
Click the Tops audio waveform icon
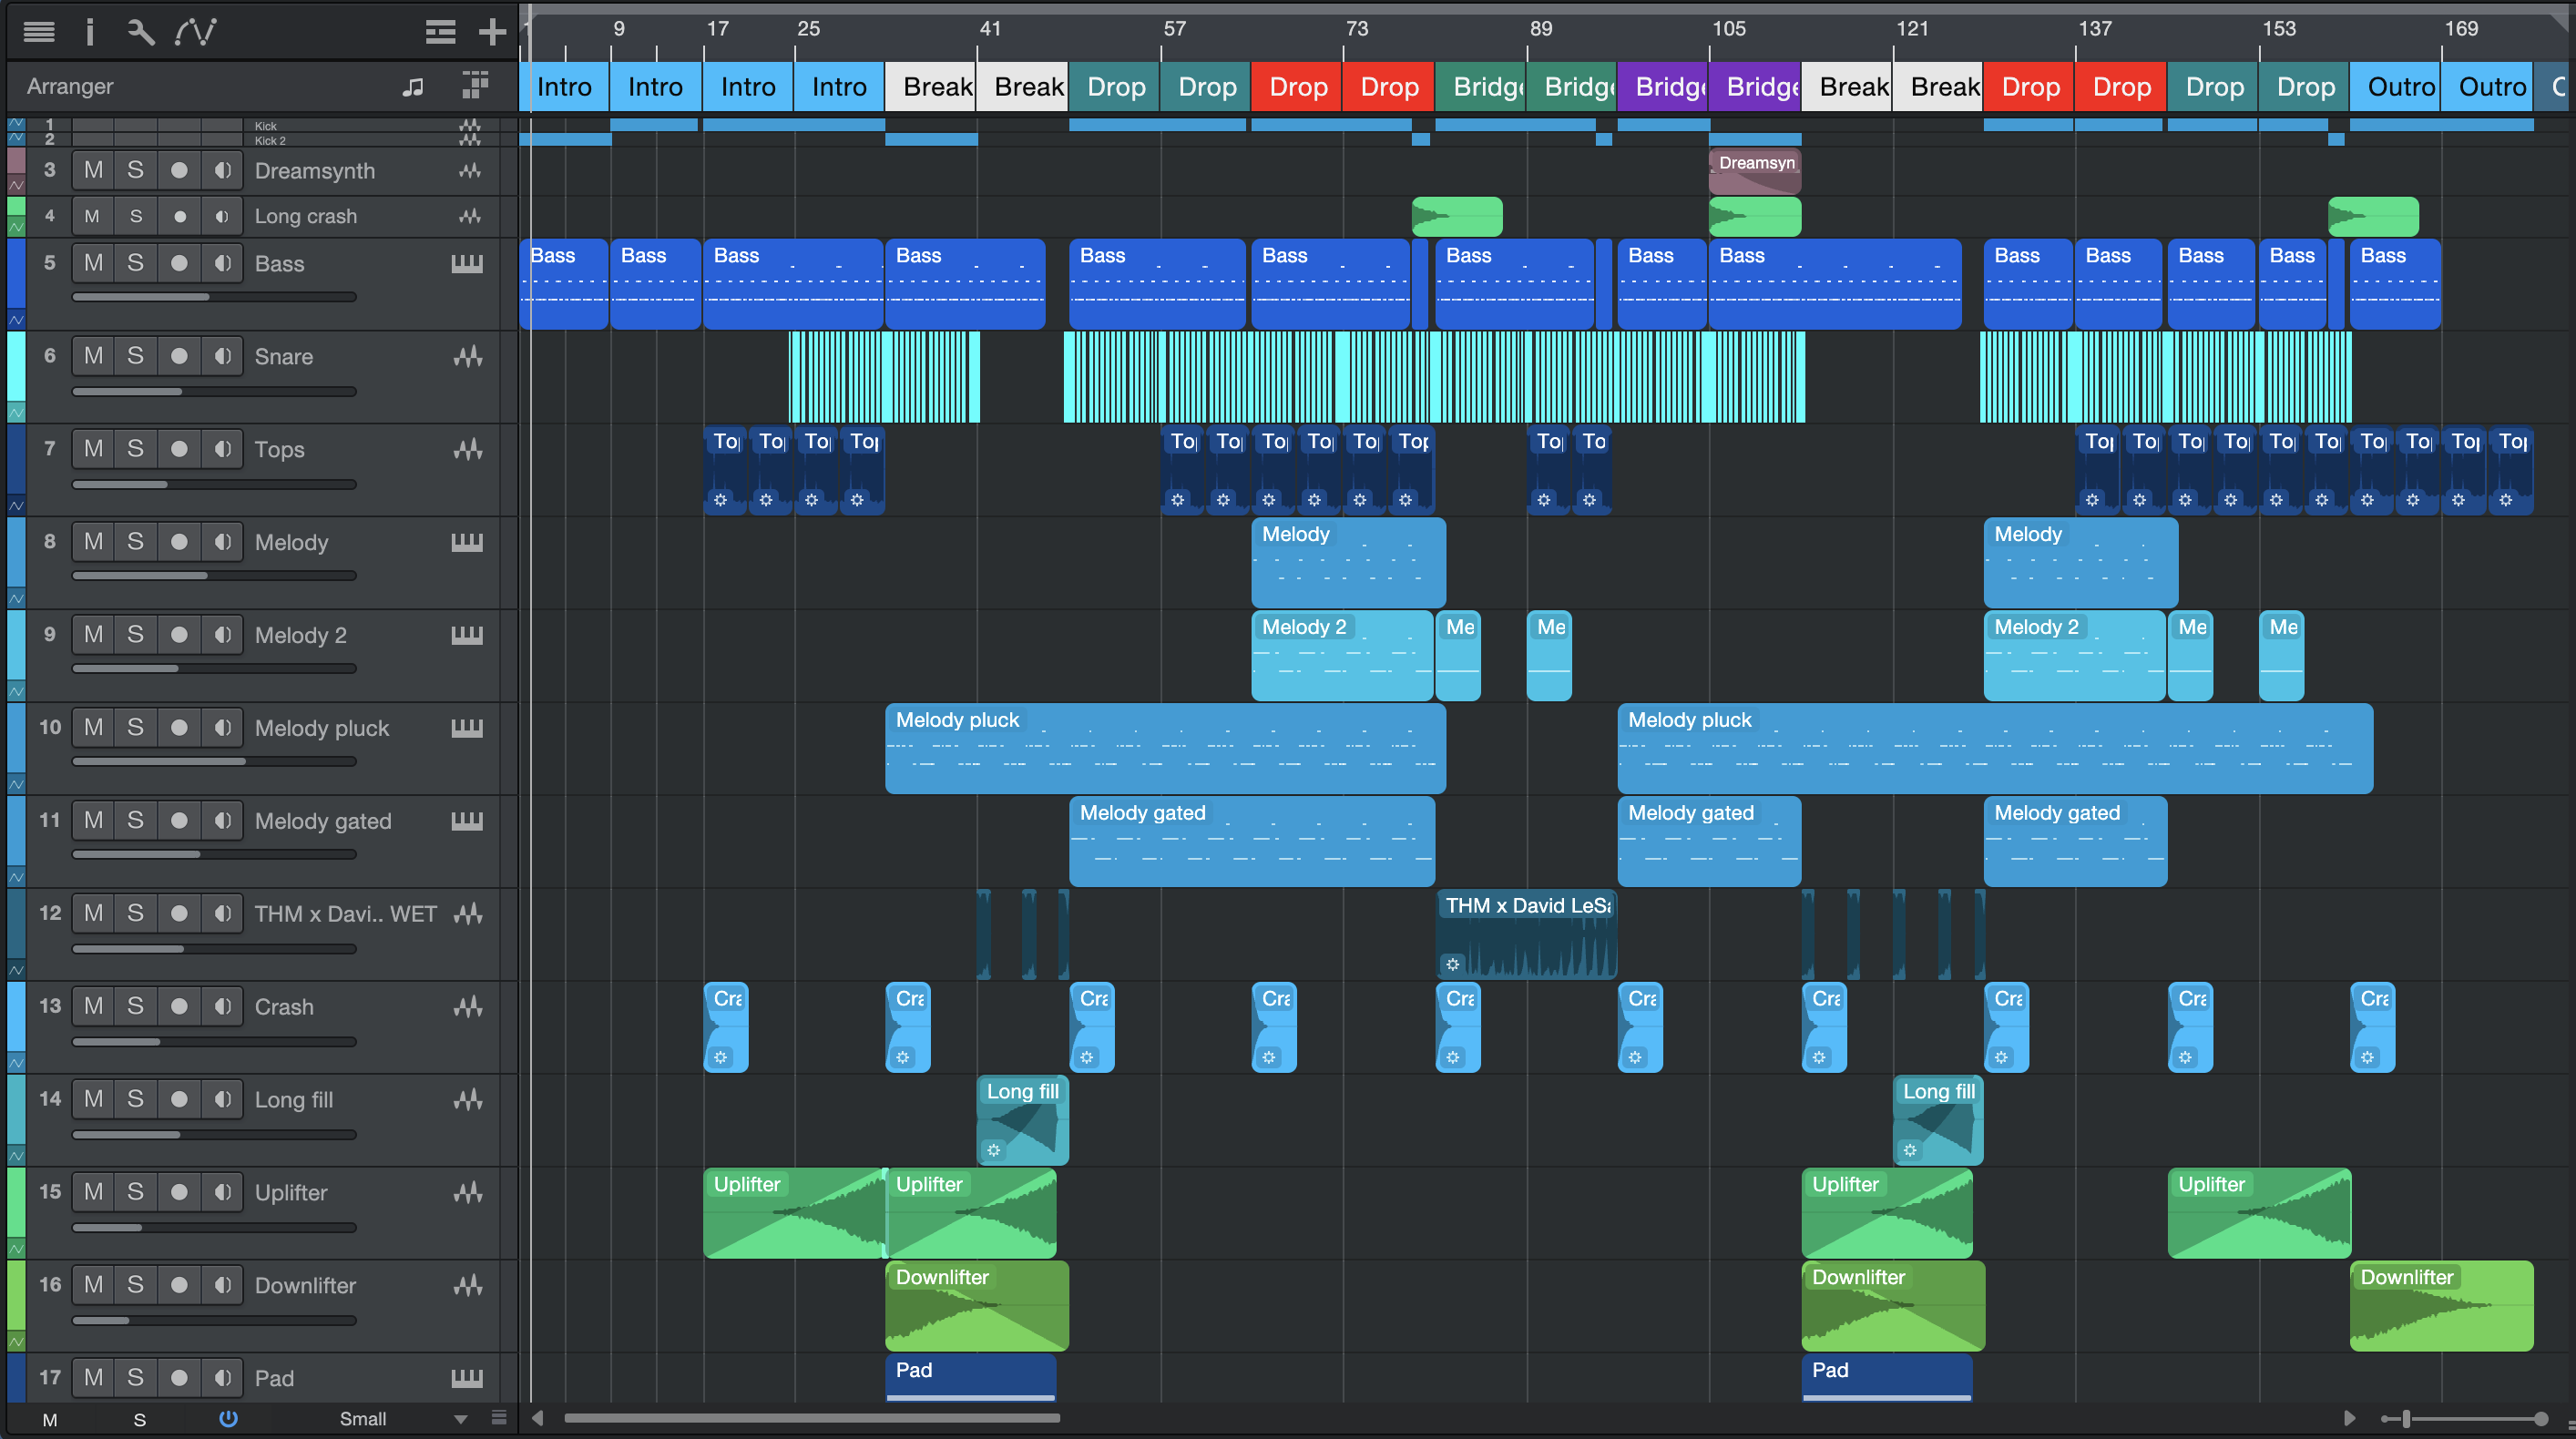(x=468, y=449)
